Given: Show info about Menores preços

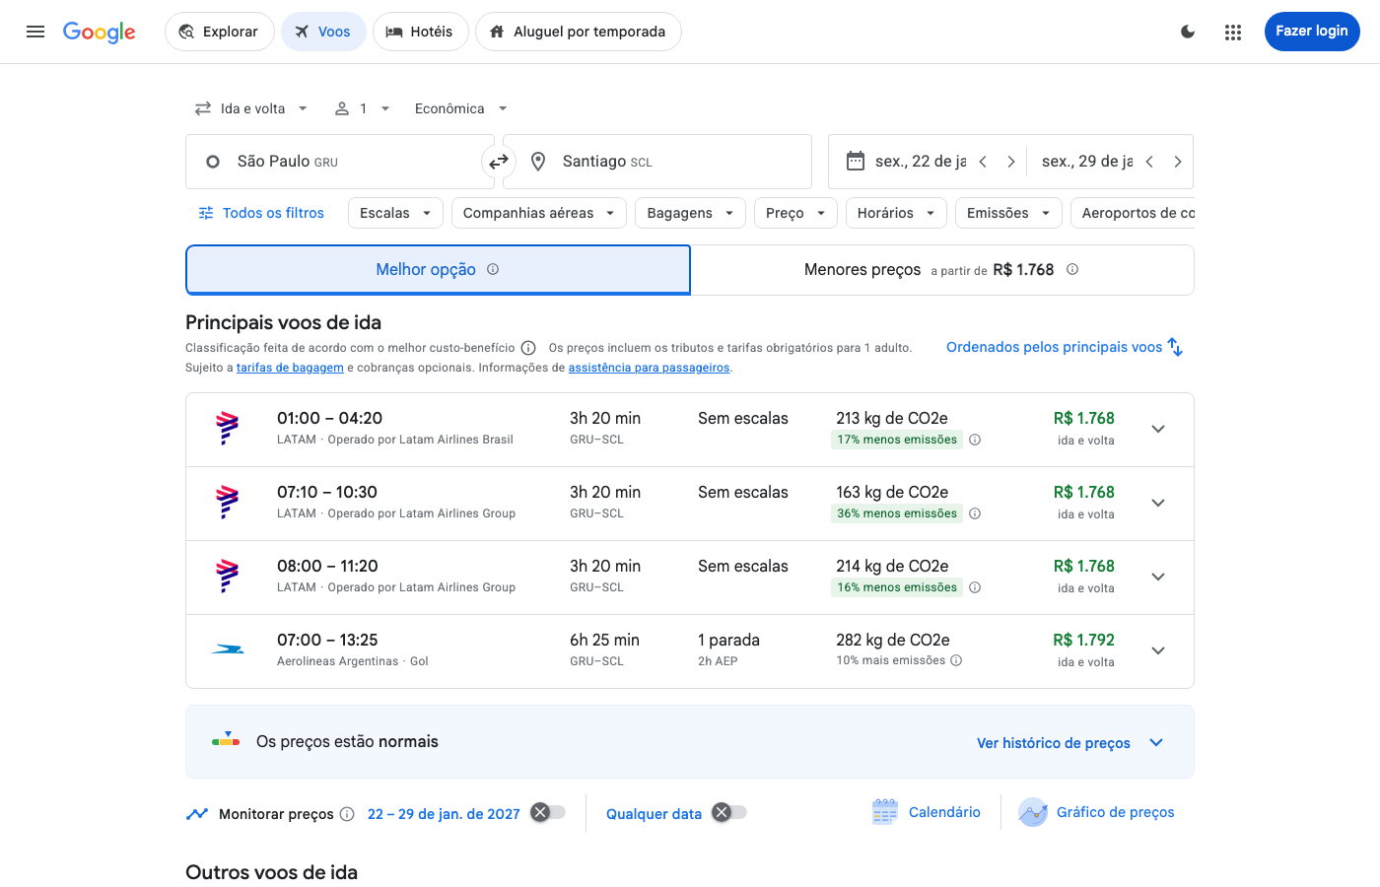Looking at the screenshot, I should coord(1072,269).
